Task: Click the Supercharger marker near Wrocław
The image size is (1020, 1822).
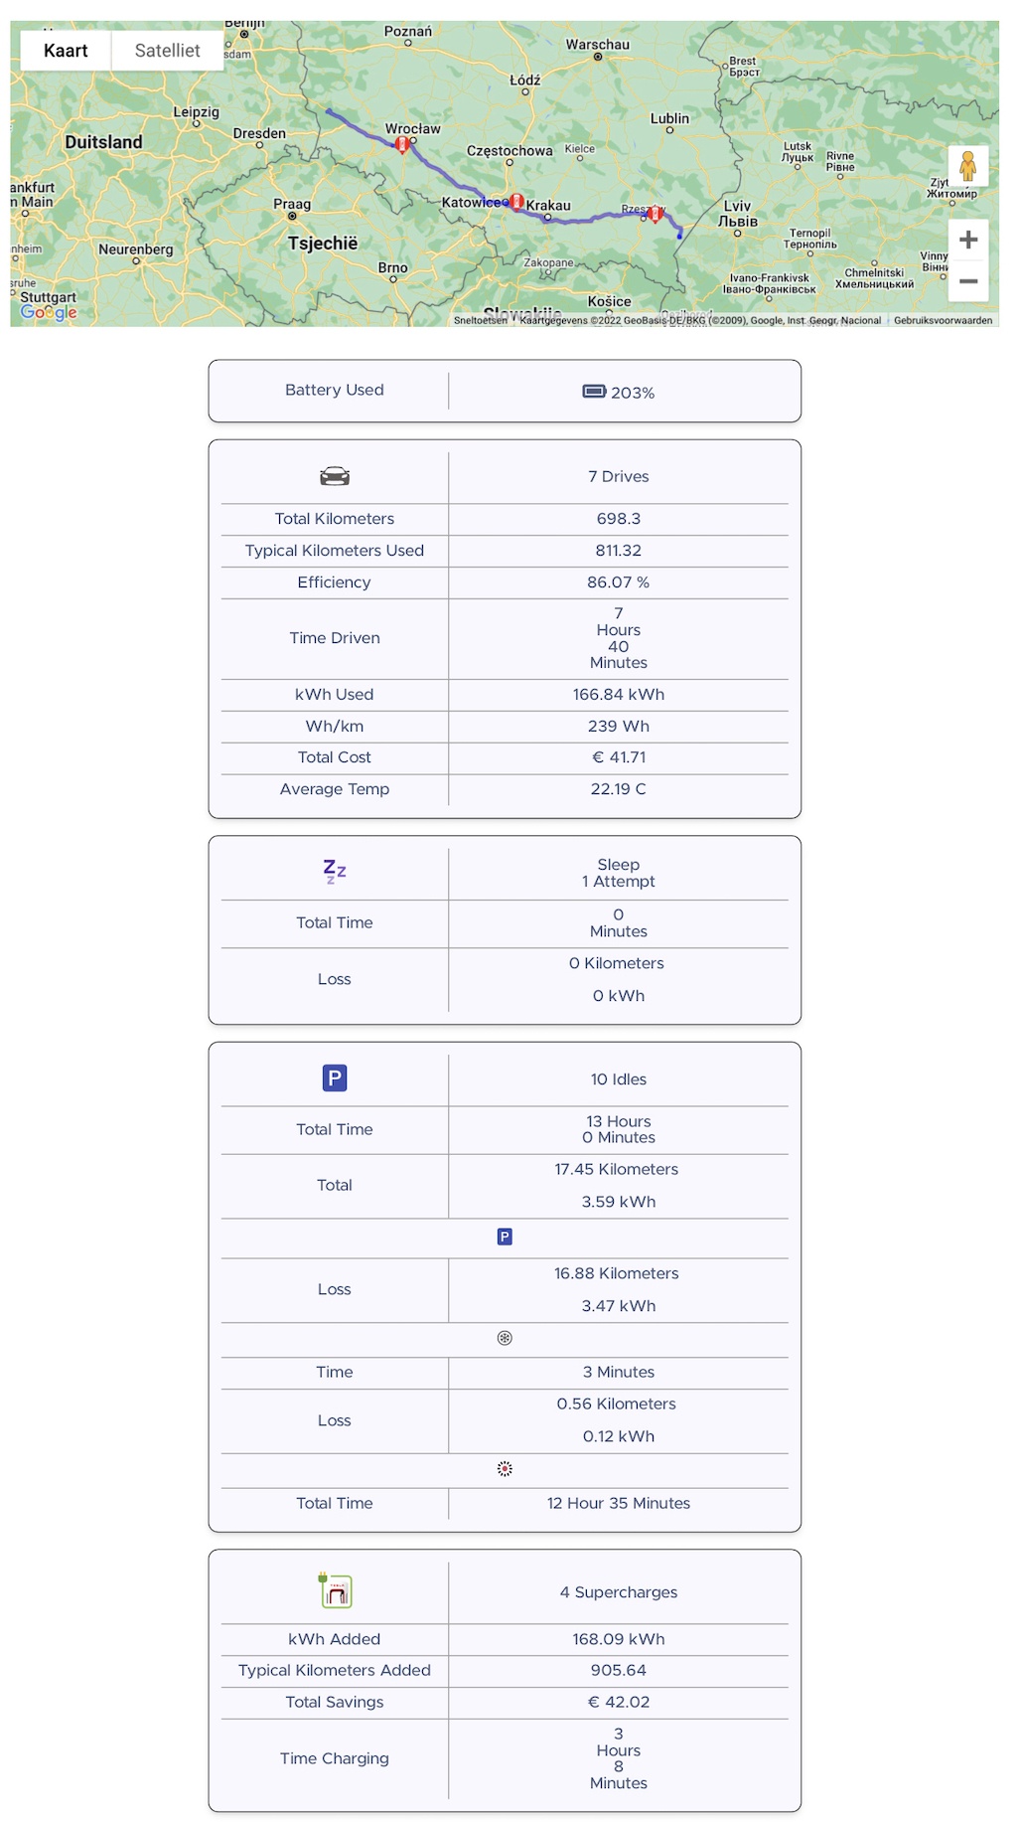Action: click(402, 144)
